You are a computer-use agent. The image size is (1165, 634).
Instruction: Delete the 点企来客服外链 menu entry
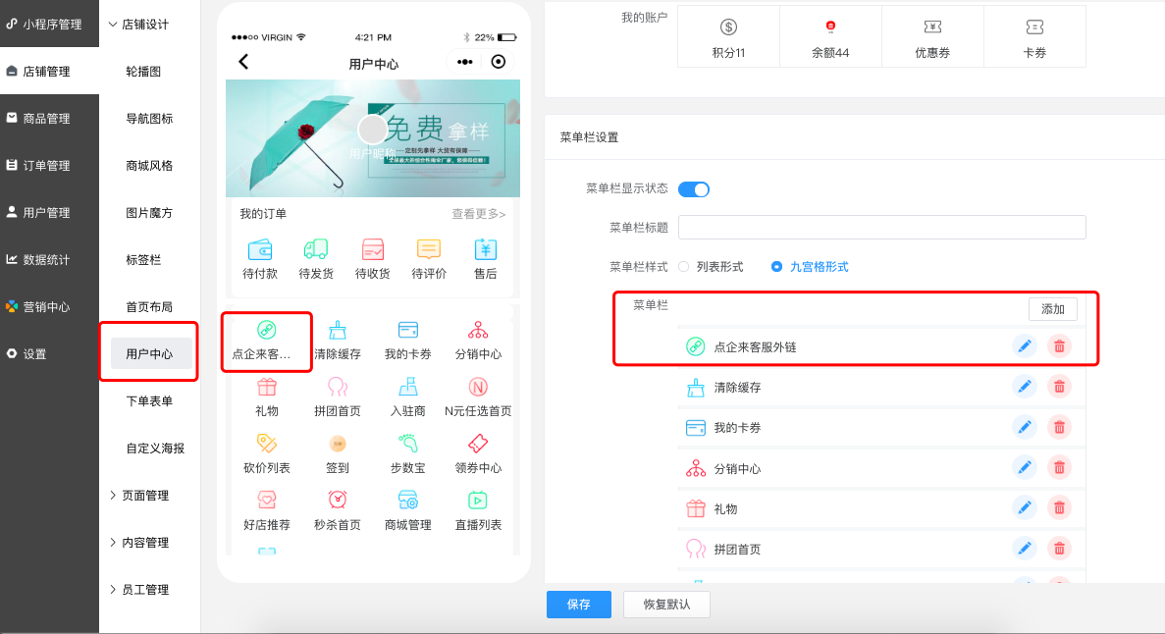tap(1059, 346)
